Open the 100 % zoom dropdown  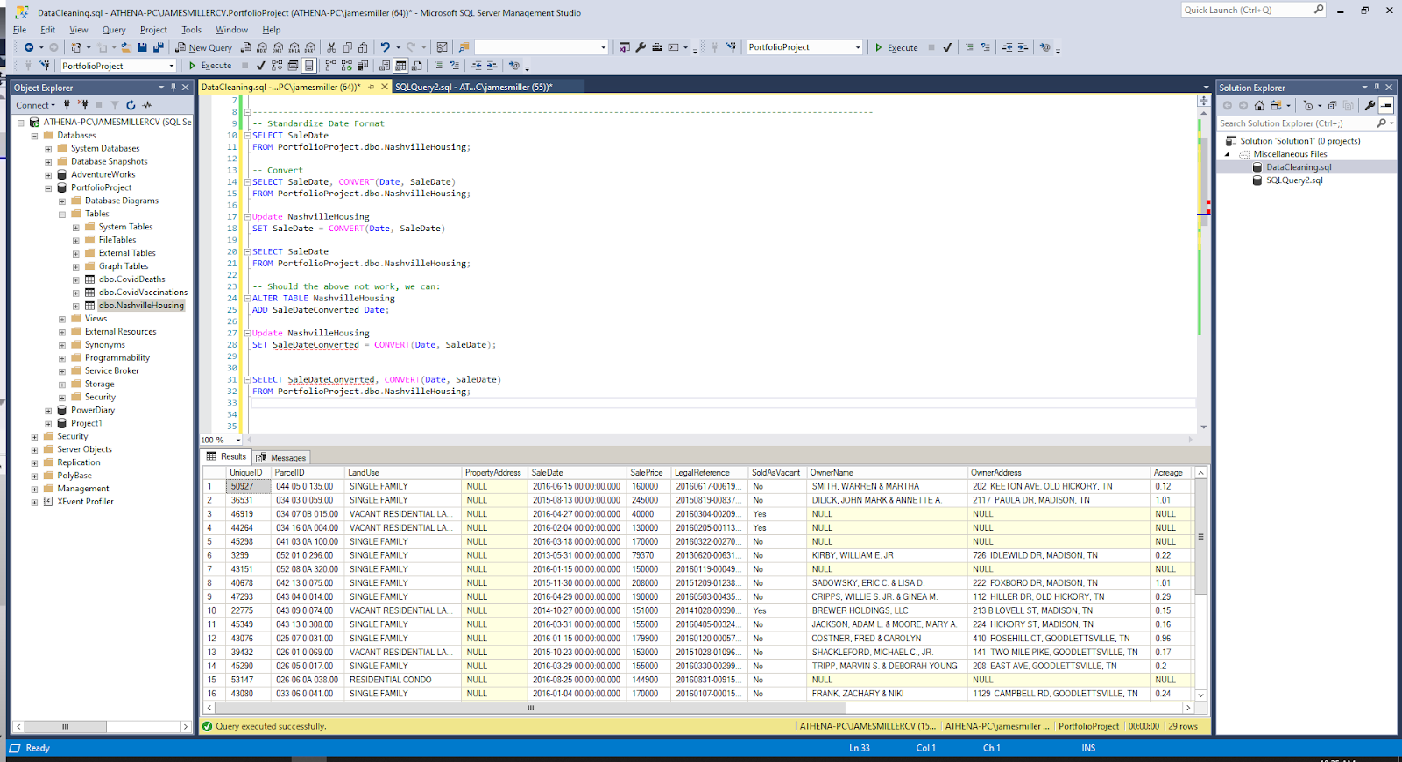(237, 440)
